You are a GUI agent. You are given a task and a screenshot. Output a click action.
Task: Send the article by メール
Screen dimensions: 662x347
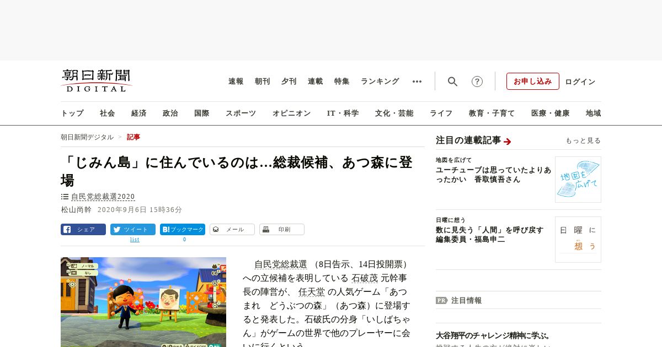tap(232, 230)
